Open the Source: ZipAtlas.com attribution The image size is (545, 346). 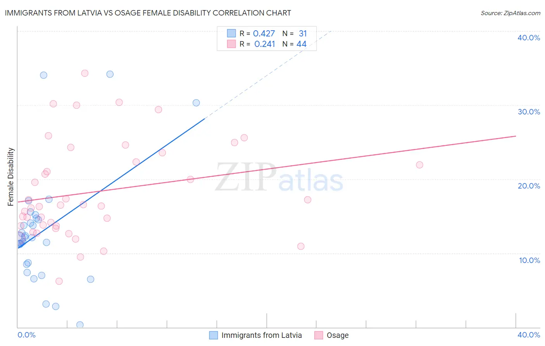[x=511, y=13]
